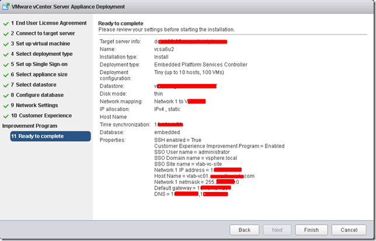The height and width of the screenshot is (241, 376).
Task: Open step 1 End User License Agreement
Action: tap(48, 23)
